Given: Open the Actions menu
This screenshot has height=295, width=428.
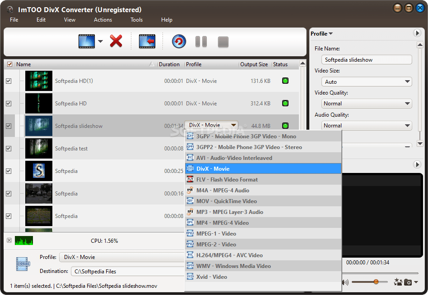Looking at the screenshot, I should (103, 20).
